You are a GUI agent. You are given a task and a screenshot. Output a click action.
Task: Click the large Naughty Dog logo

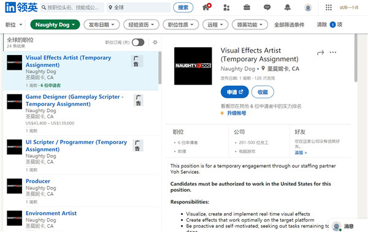pyautogui.click(x=193, y=66)
